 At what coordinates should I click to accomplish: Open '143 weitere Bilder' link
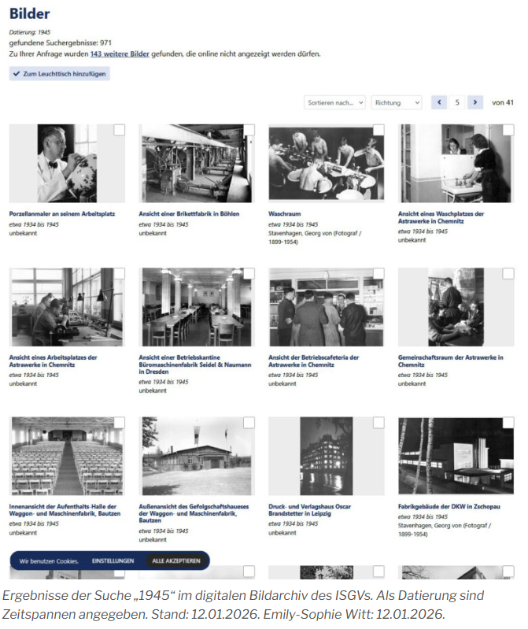(120, 54)
